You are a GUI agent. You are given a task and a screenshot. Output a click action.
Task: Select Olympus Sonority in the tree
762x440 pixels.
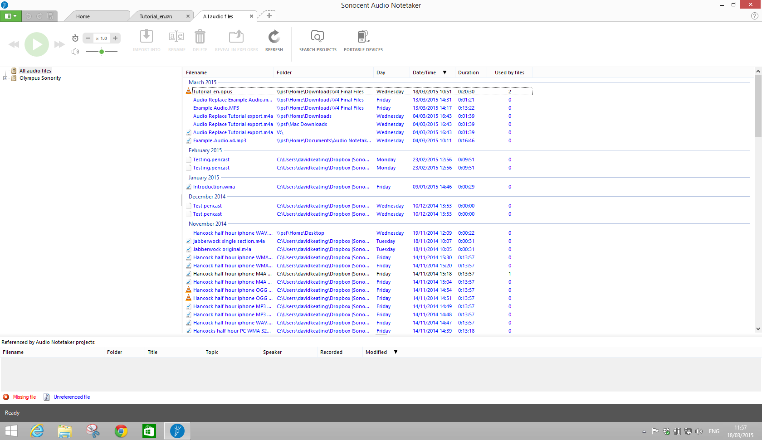click(x=40, y=78)
